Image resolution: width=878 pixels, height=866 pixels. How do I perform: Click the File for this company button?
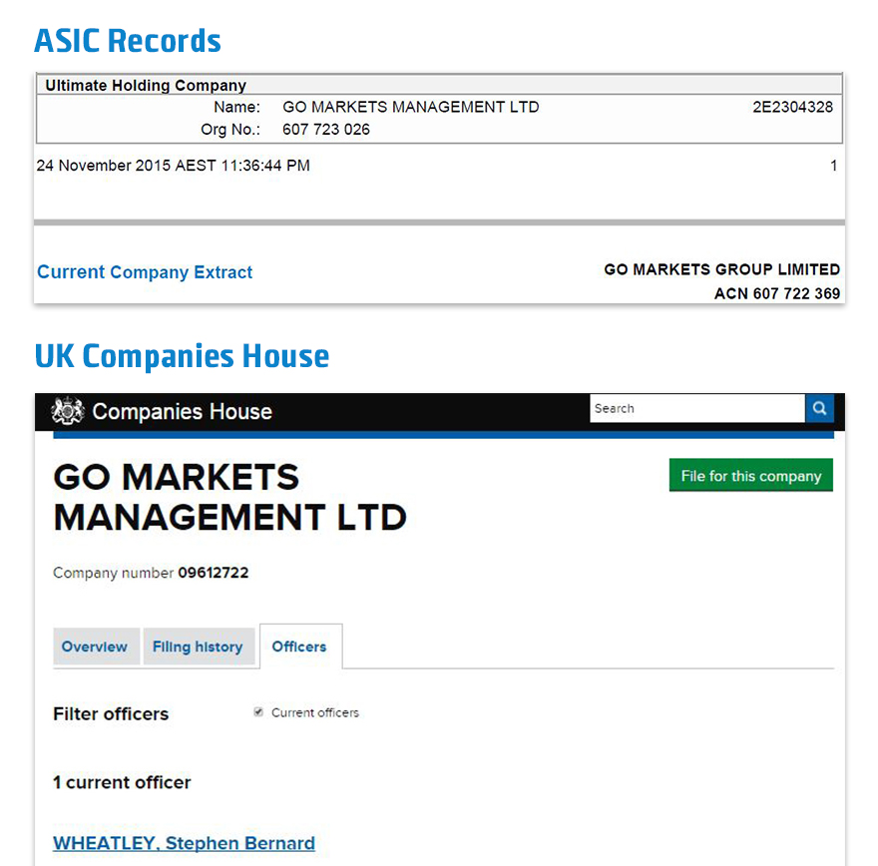[750, 476]
